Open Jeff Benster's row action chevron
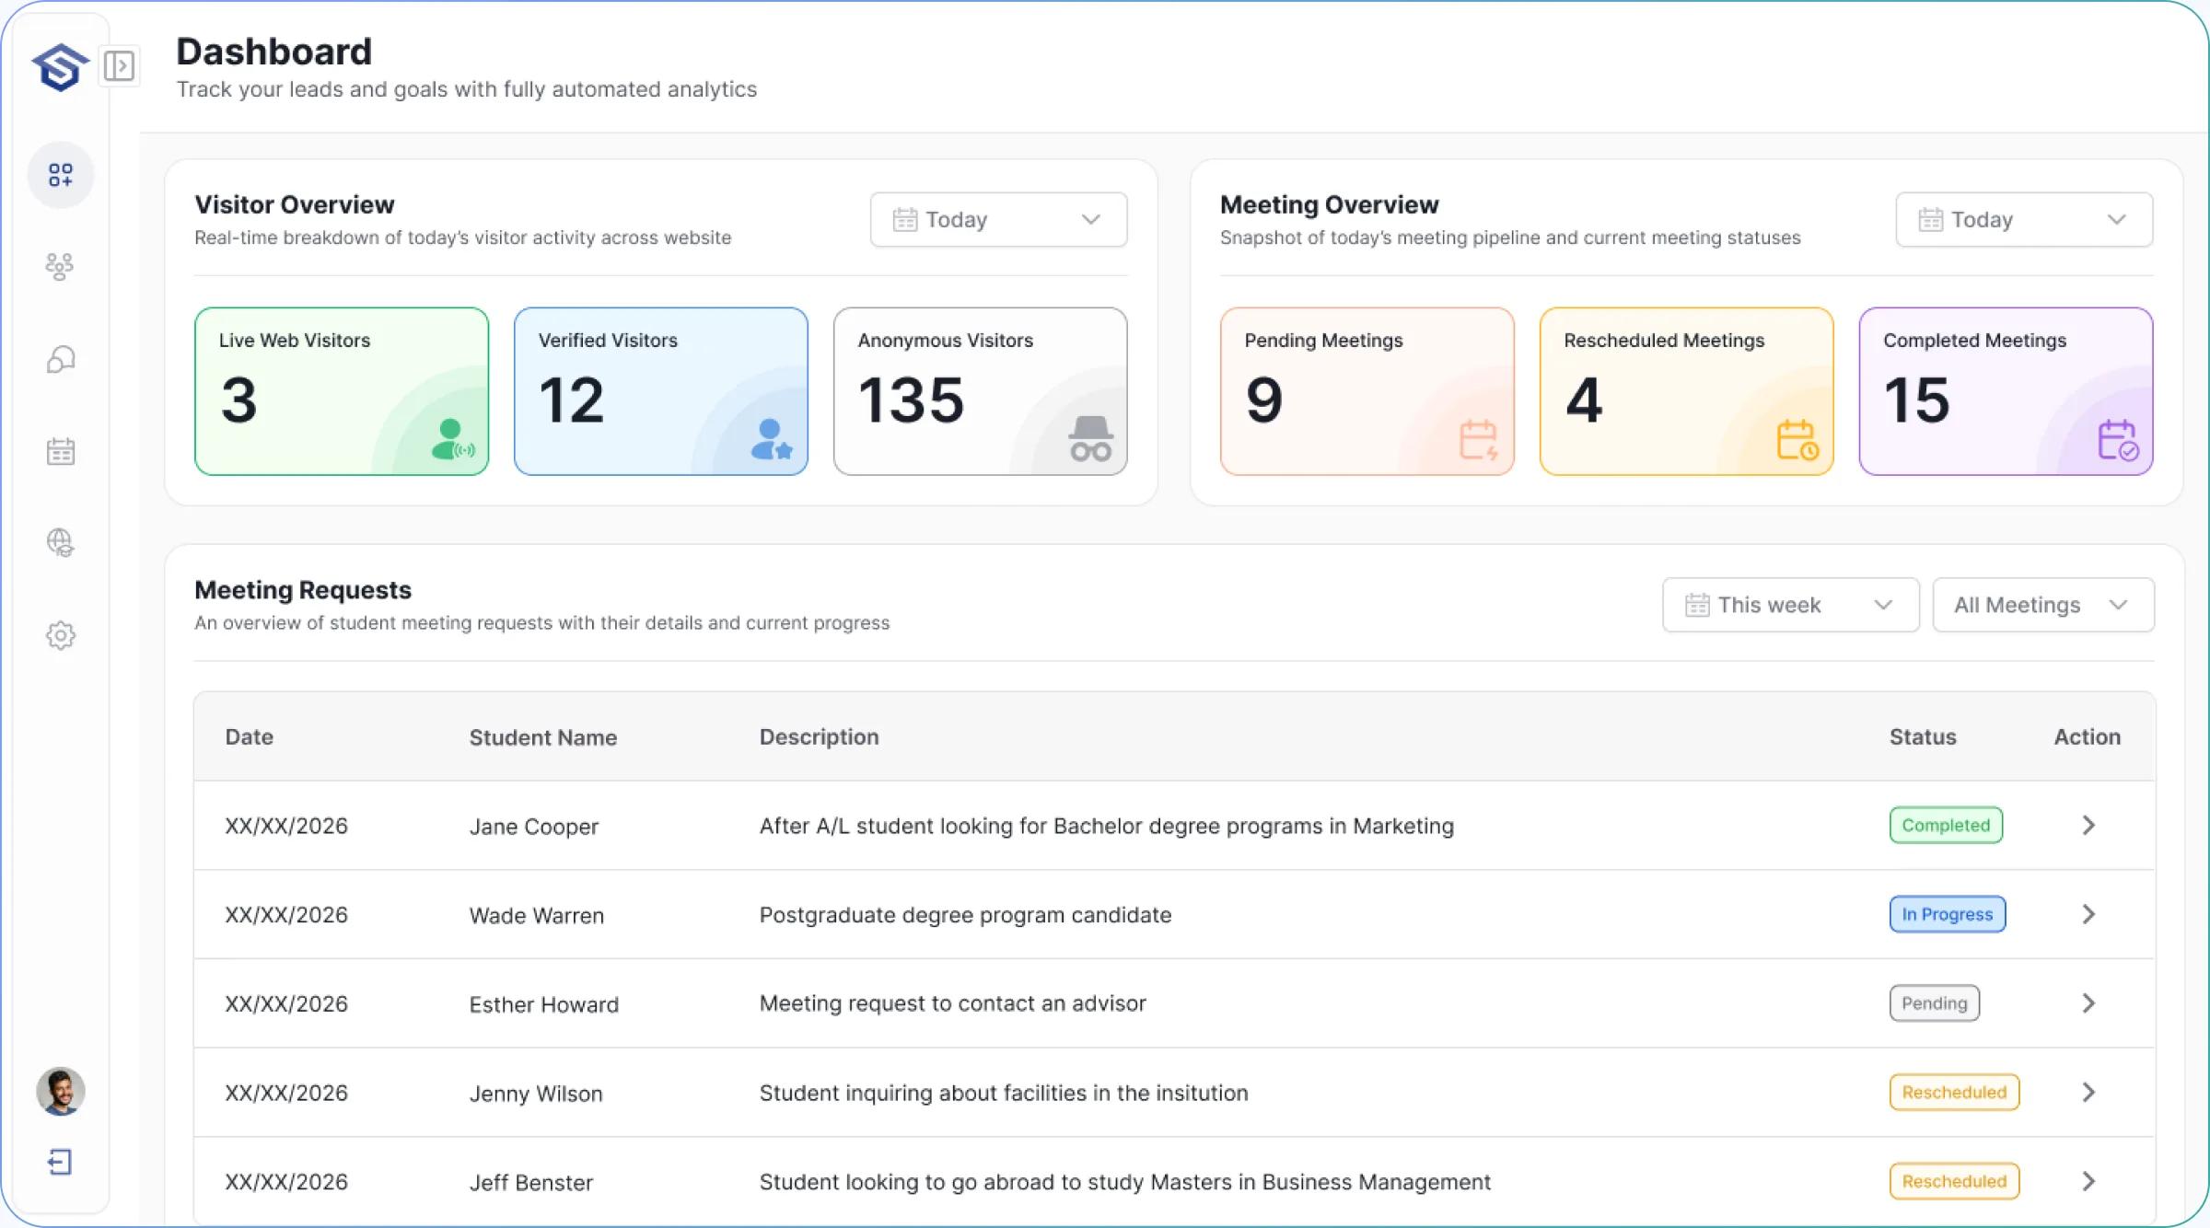 2088,1181
